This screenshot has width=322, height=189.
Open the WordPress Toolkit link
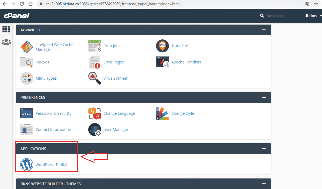pos(51,164)
